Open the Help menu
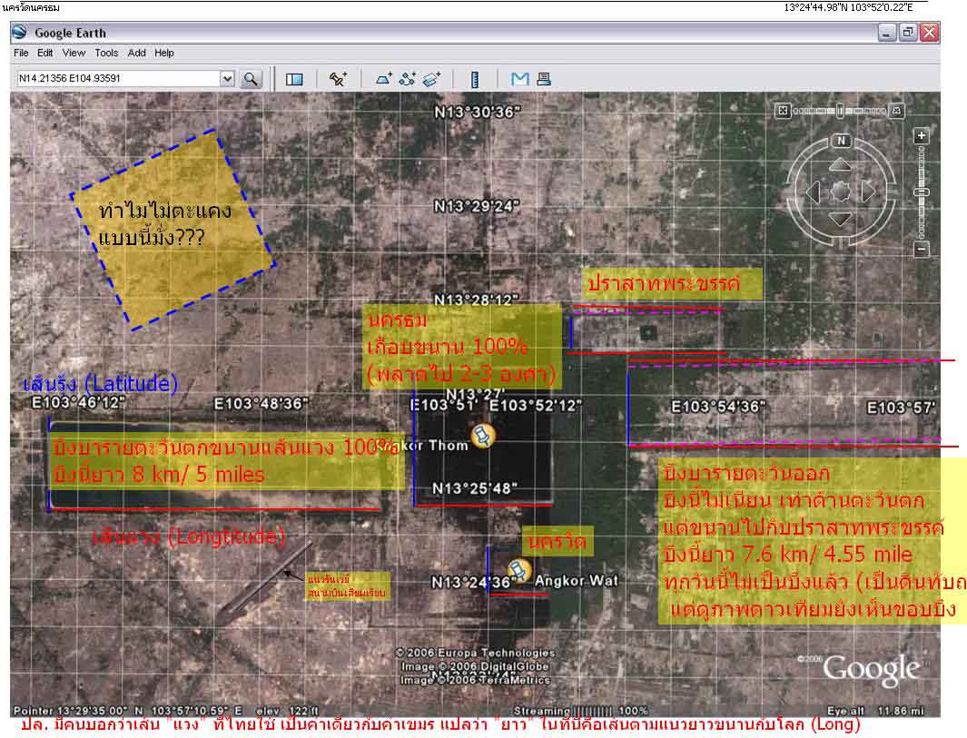This screenshot has height=738, width=967. click(x=164, y=53)
